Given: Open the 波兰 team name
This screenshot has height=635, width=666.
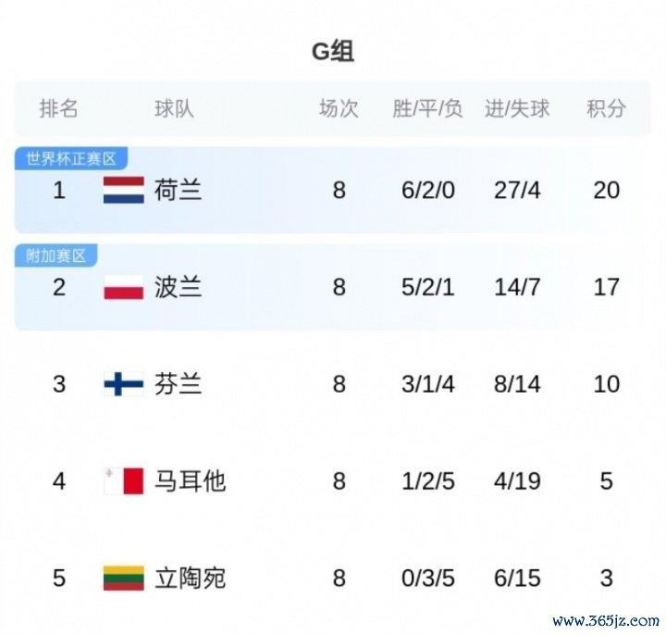Looking at the screenshot, I should [179, 287].
